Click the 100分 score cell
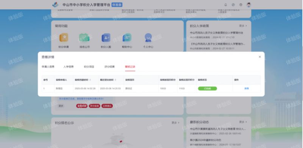The image size is (303, 148). 163,89
